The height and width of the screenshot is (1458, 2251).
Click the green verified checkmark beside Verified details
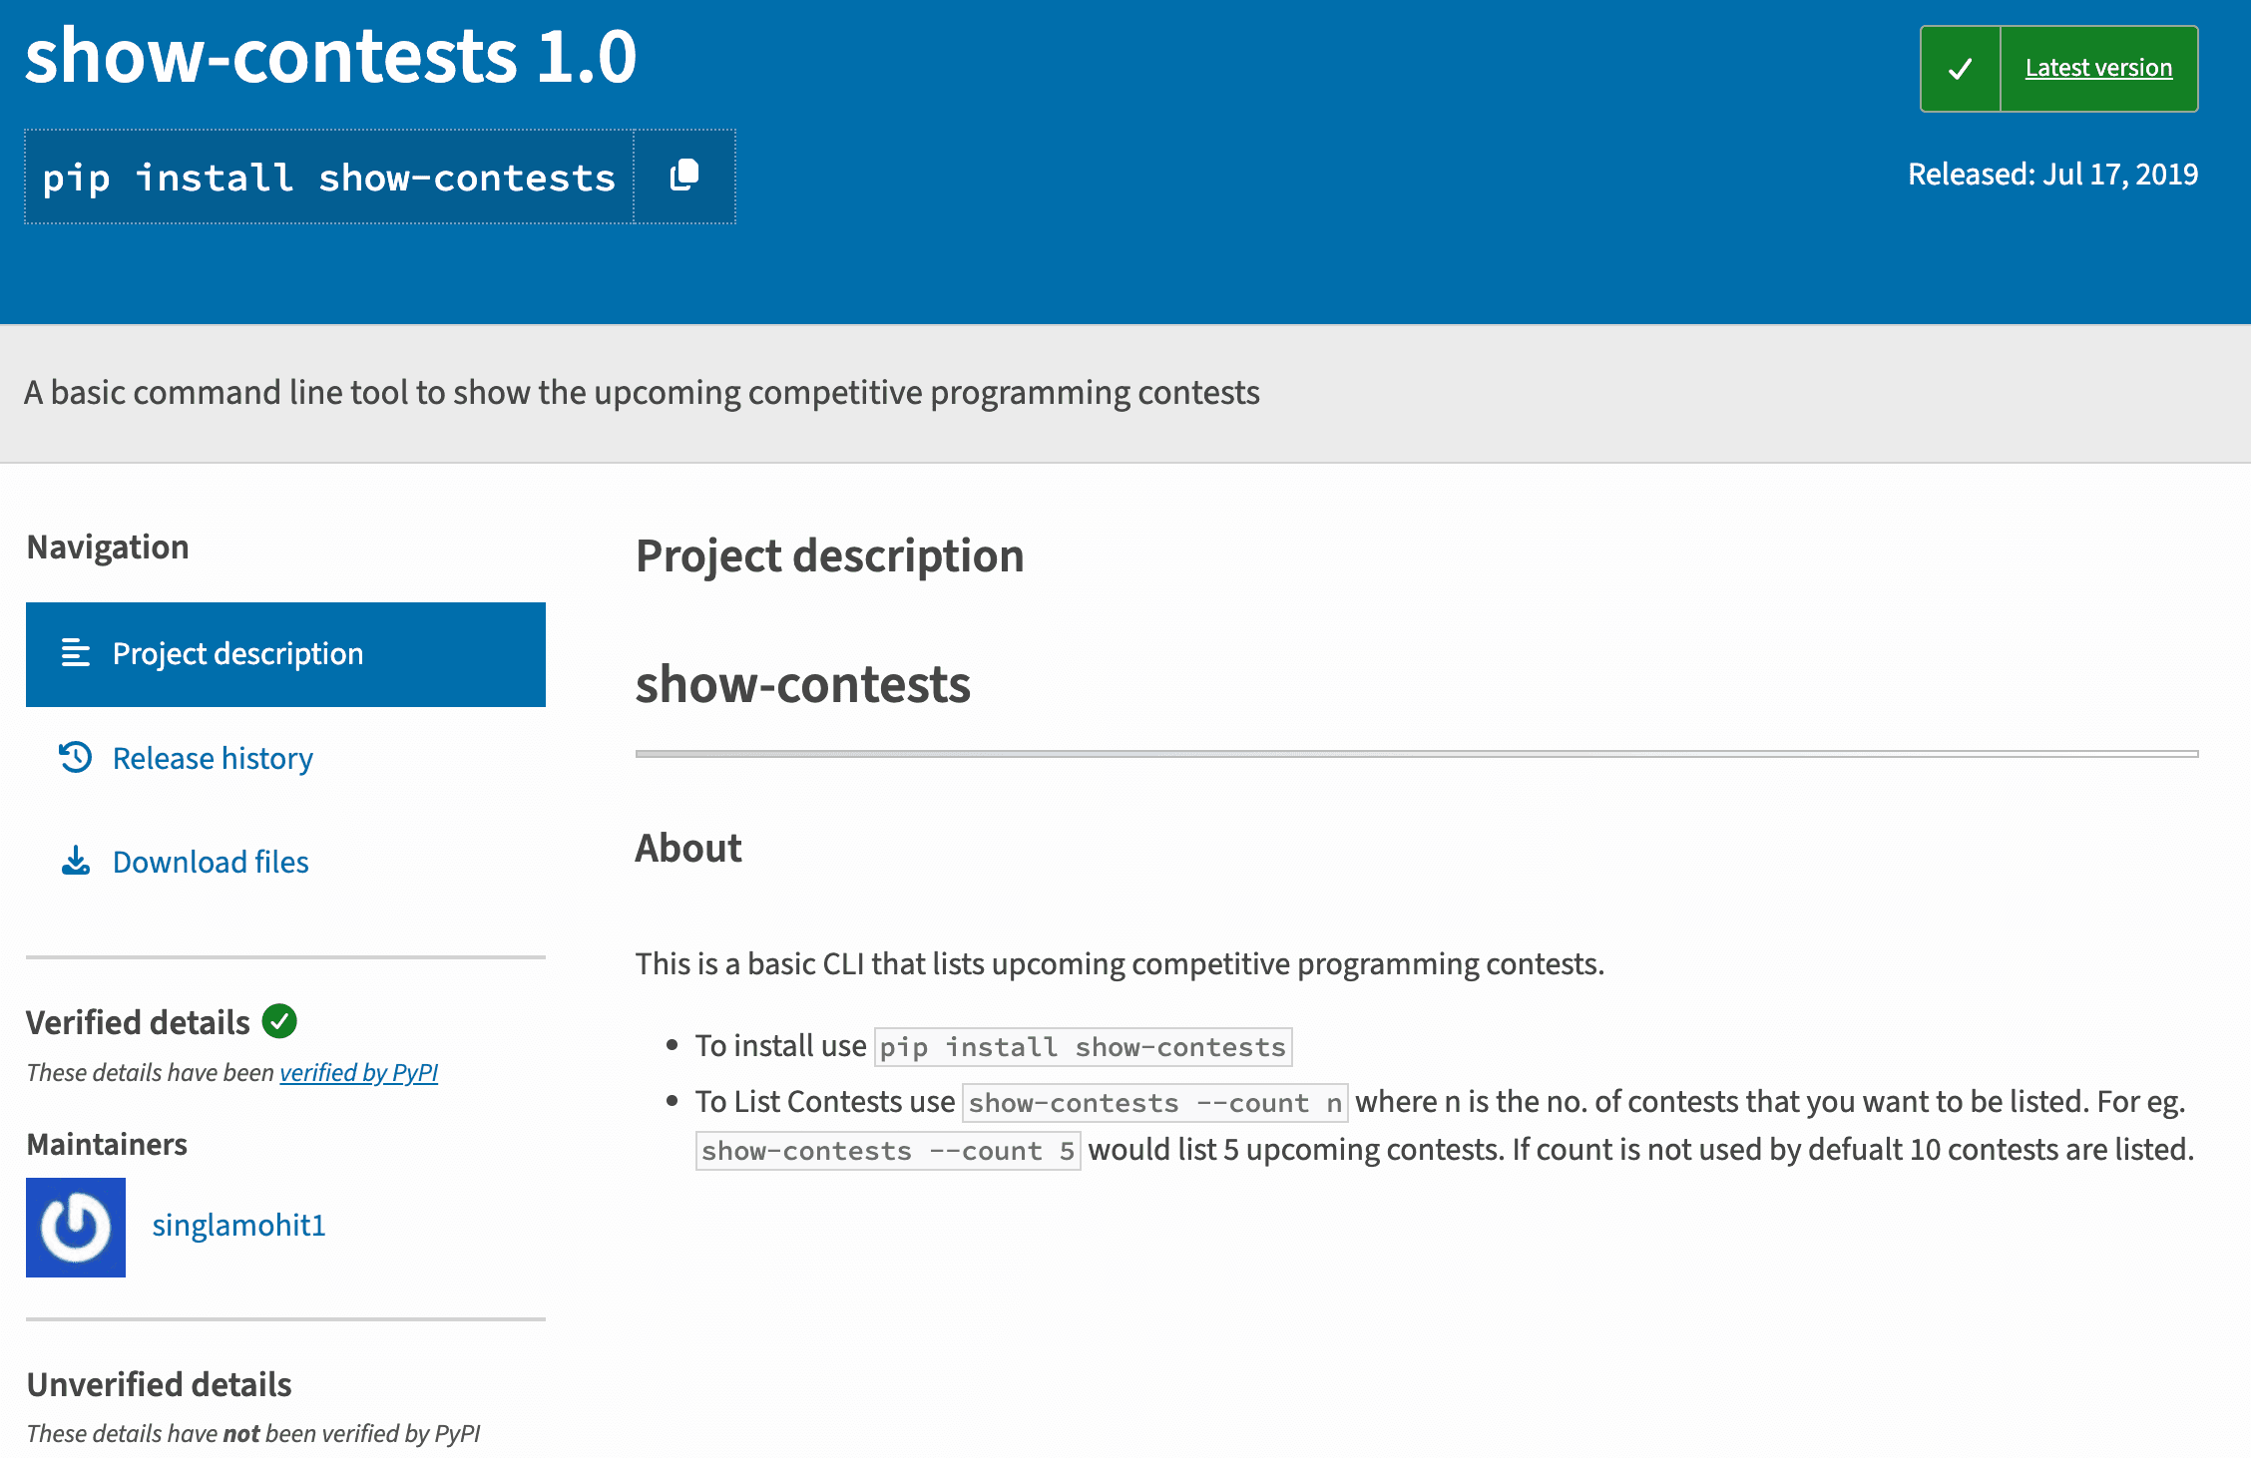280,1021
